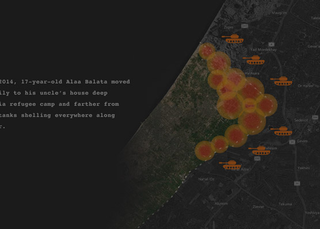Click the tank icon below Ziqim
This screenshot has width=320, height=229.
pyautogui.click(x=233, y=39)
